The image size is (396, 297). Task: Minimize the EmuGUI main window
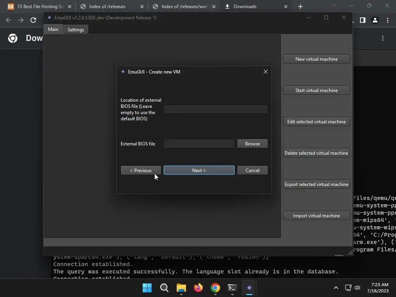coord(308,18)
